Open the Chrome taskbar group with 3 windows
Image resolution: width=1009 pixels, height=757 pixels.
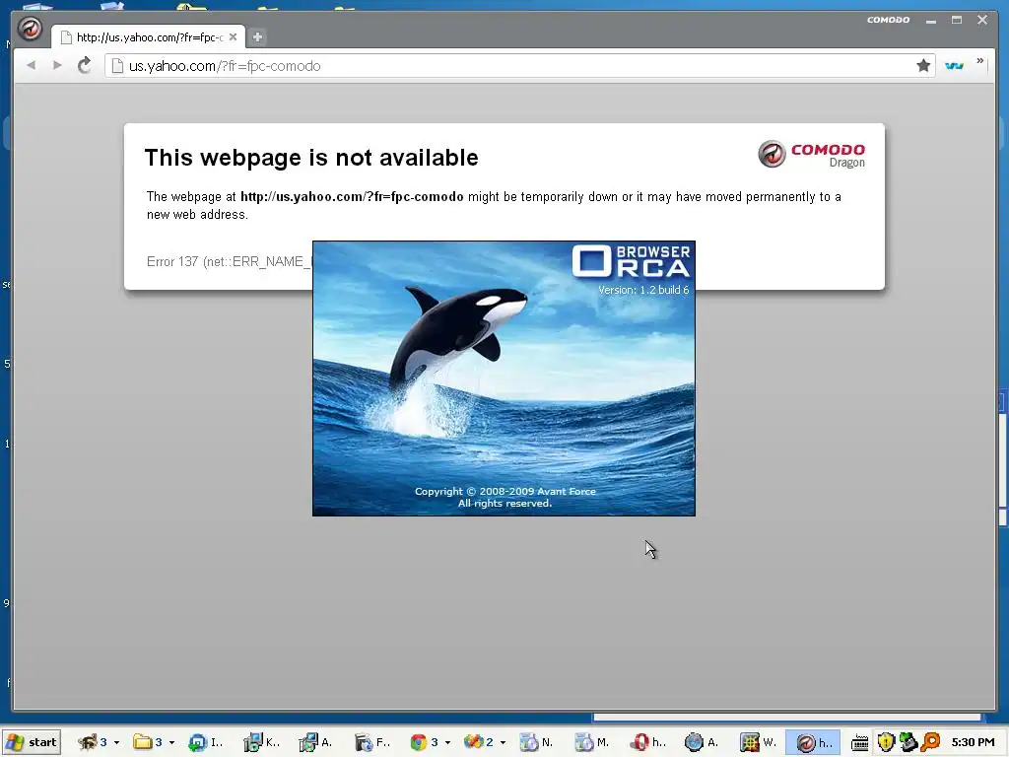click(430, 742)
